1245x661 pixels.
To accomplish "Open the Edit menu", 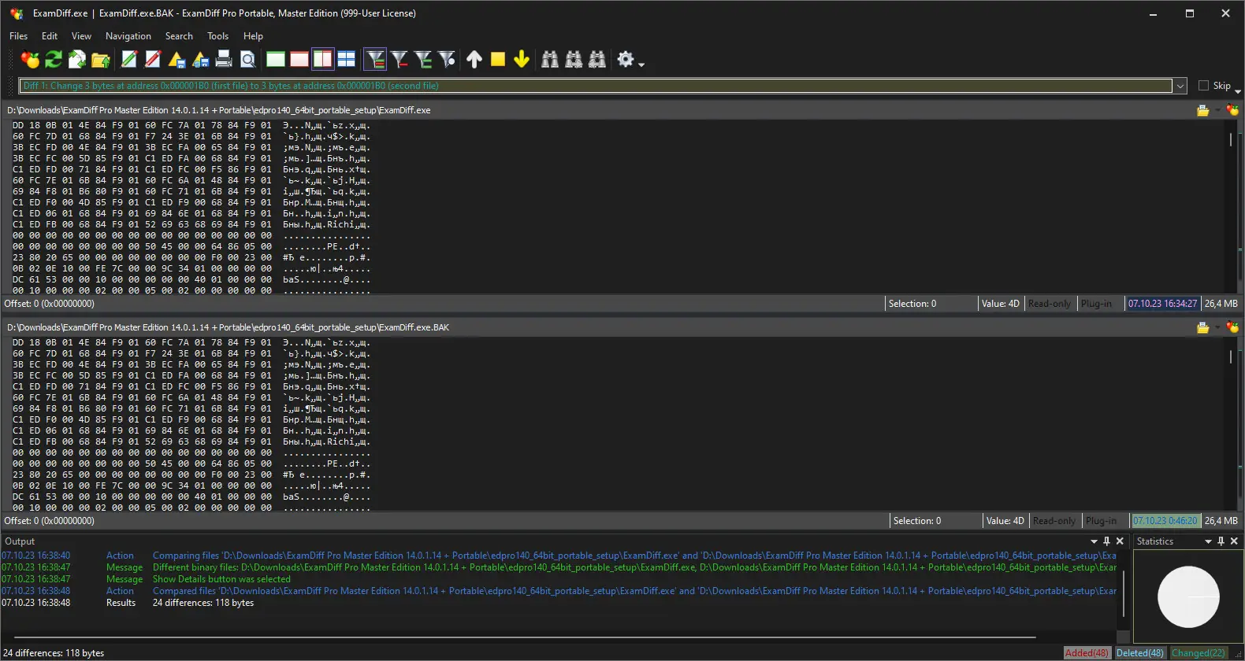I will 50,36.
